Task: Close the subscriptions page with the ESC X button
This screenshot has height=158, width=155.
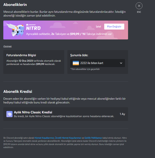Action: (x=139, y=6)
